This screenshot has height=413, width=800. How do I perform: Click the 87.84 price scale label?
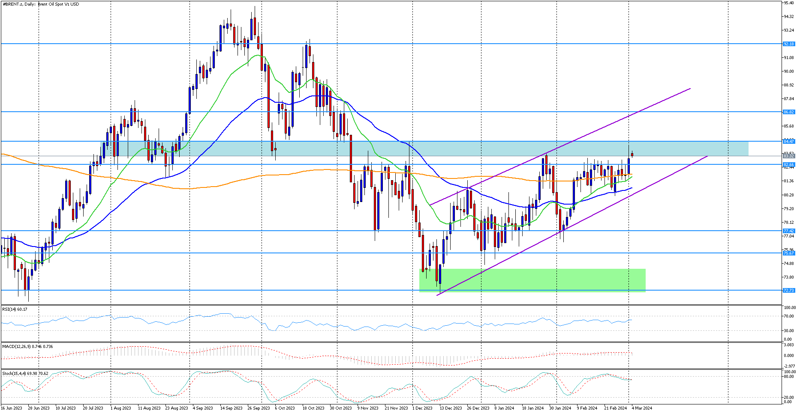789,99
